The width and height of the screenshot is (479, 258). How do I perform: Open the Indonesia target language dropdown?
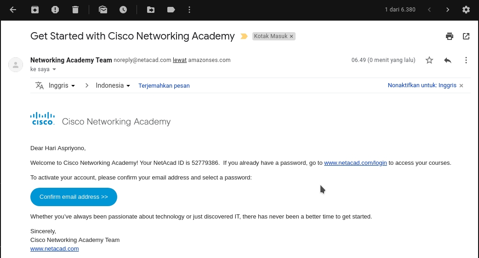tap(113, 85)
